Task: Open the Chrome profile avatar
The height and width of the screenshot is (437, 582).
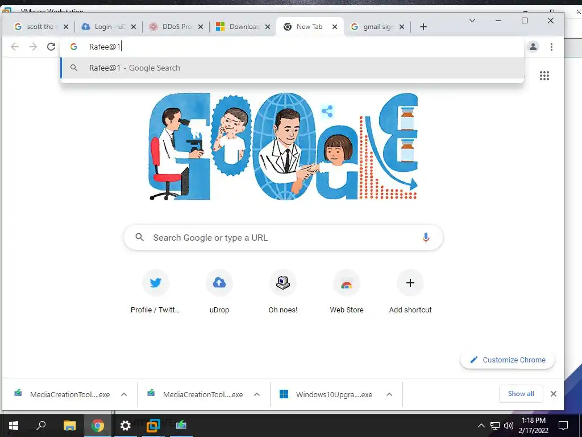Action: coord(533,47)
